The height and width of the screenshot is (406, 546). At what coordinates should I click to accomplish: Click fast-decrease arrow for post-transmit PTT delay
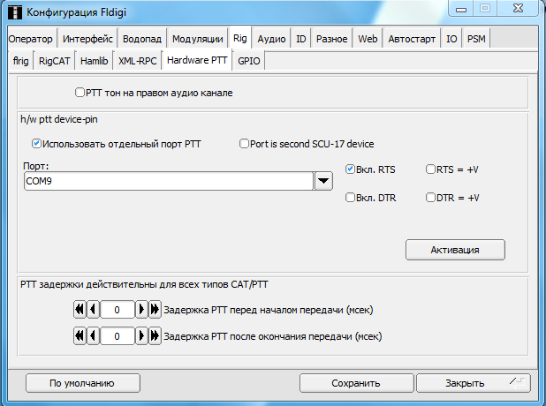pos(80,336)
